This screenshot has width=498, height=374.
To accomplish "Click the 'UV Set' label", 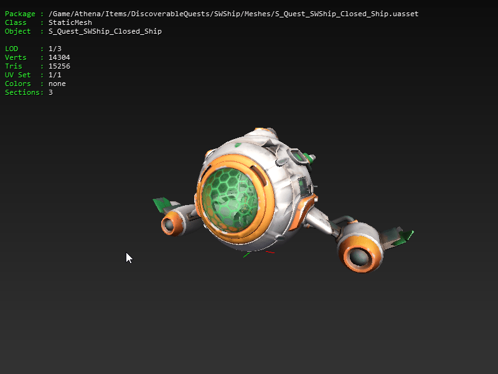I will coord(18,75).
